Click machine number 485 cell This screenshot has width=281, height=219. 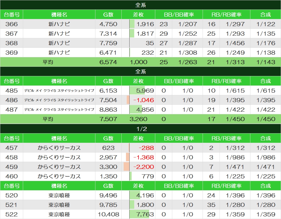pyautogui.click(x=12, y=91)
